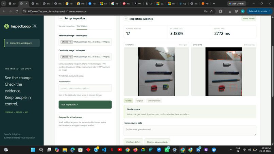Select the Your images tab
Image resolution: width=274 pixels, height=154 pixels.
(x=82, y=26)
